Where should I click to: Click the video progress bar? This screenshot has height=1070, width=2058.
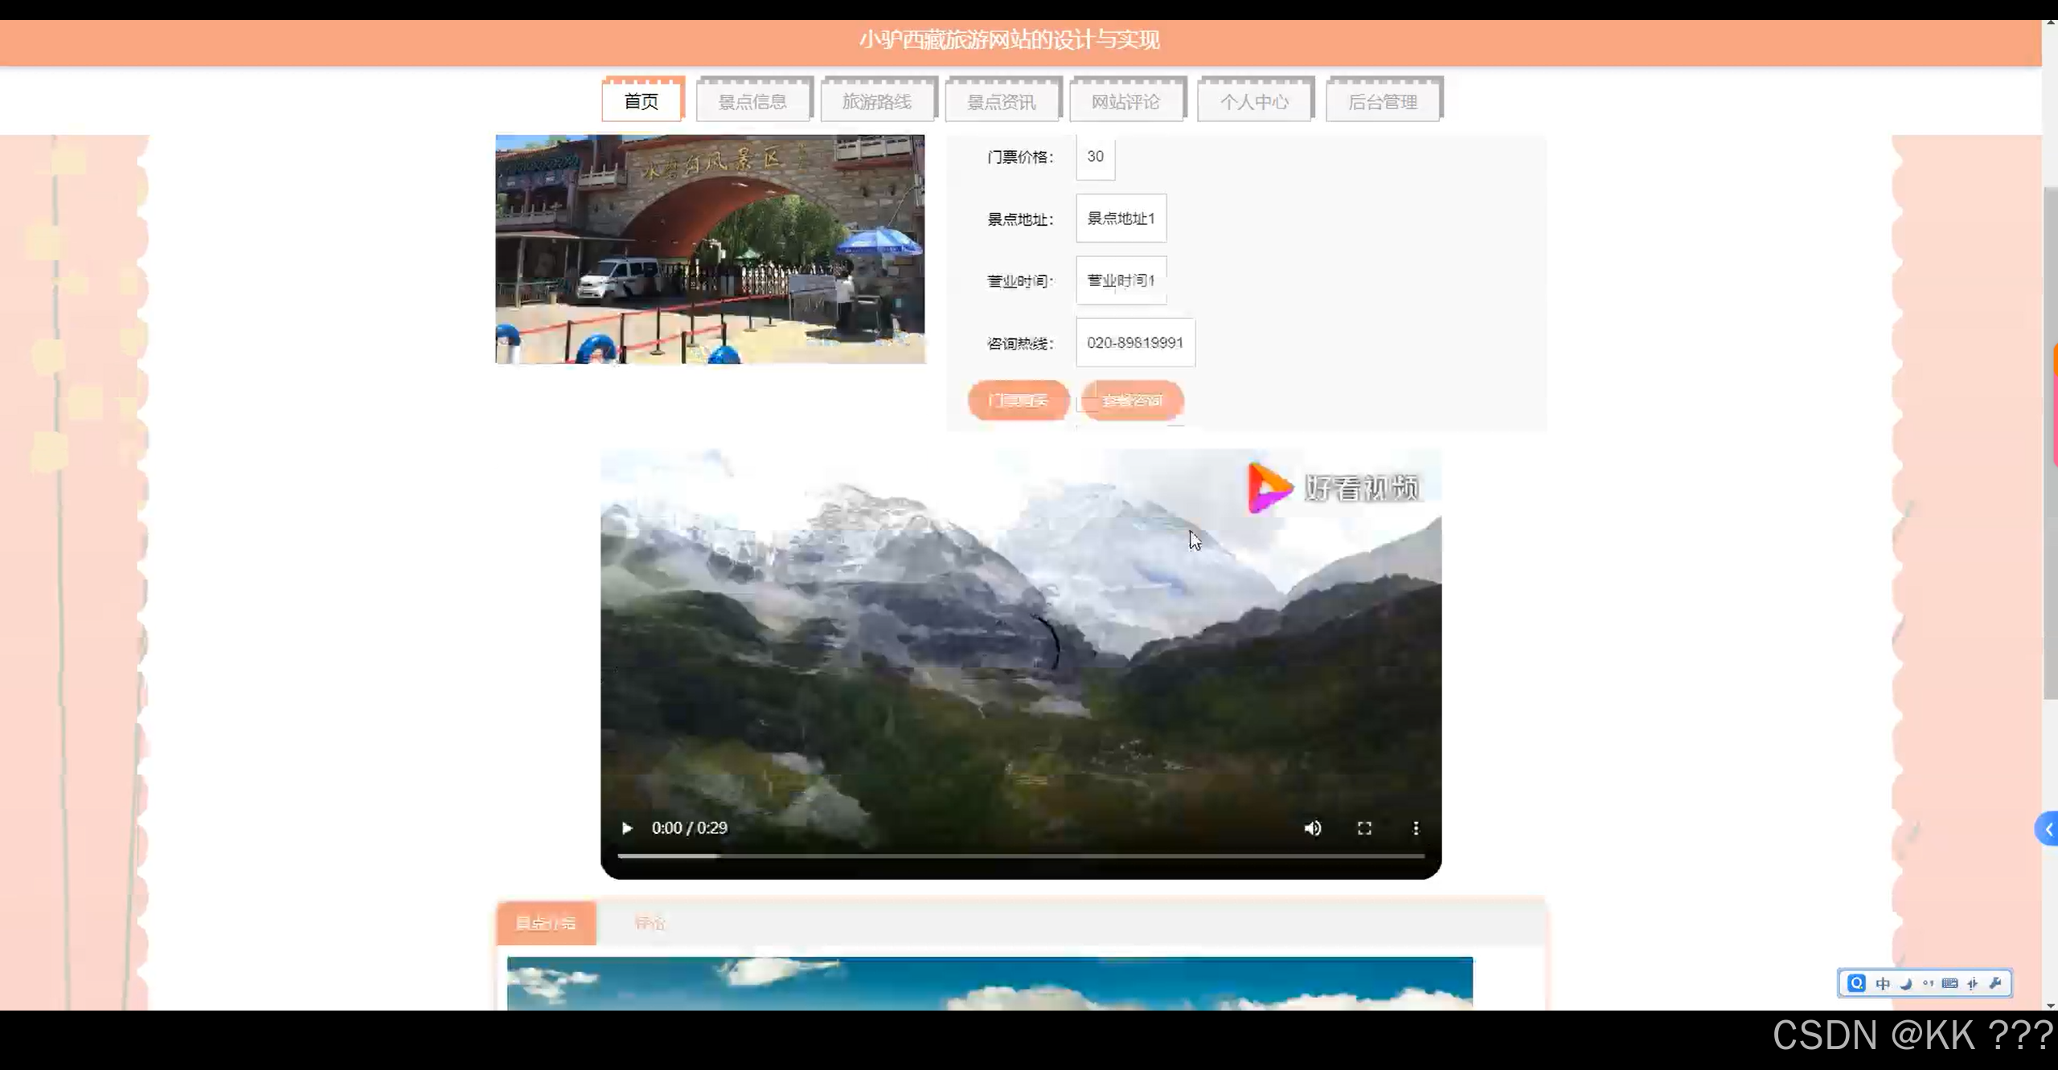[1021, 856]
